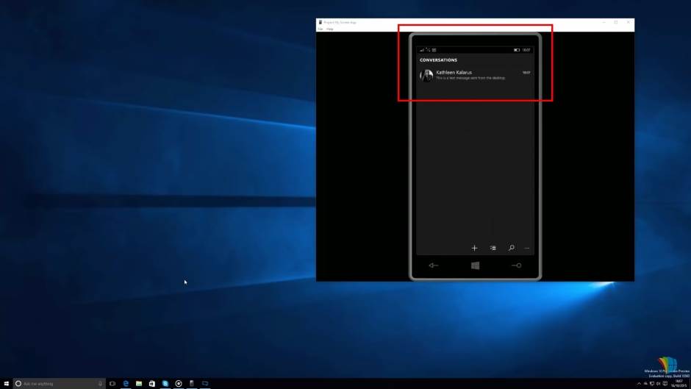Expand the phone app bar ellipsis
Image resolution: width=691 pixels, height=389 pixels.
coord(527,249)
